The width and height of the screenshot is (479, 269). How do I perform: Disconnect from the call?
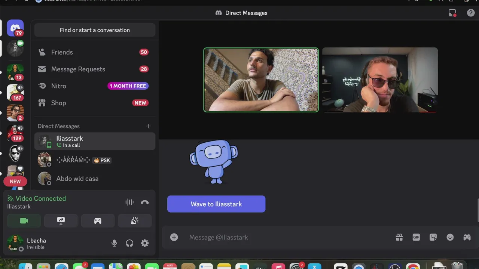145,202
